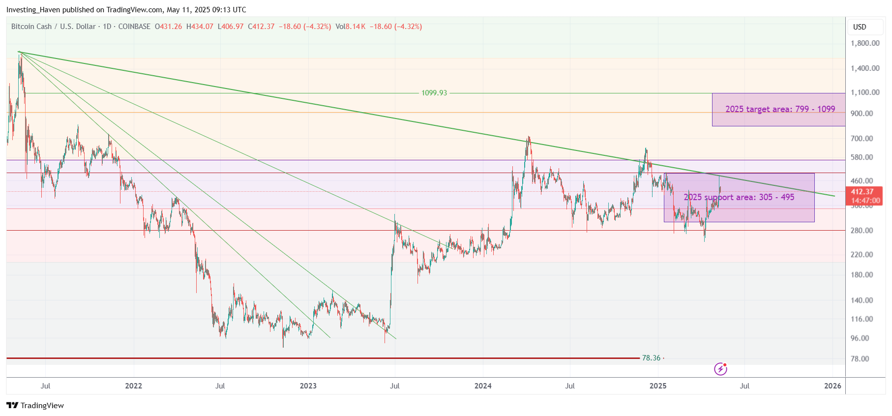The width and height of the screenshot is (892, 416).
Task: Click the 78.36 support line label
Action: [651, 358]
